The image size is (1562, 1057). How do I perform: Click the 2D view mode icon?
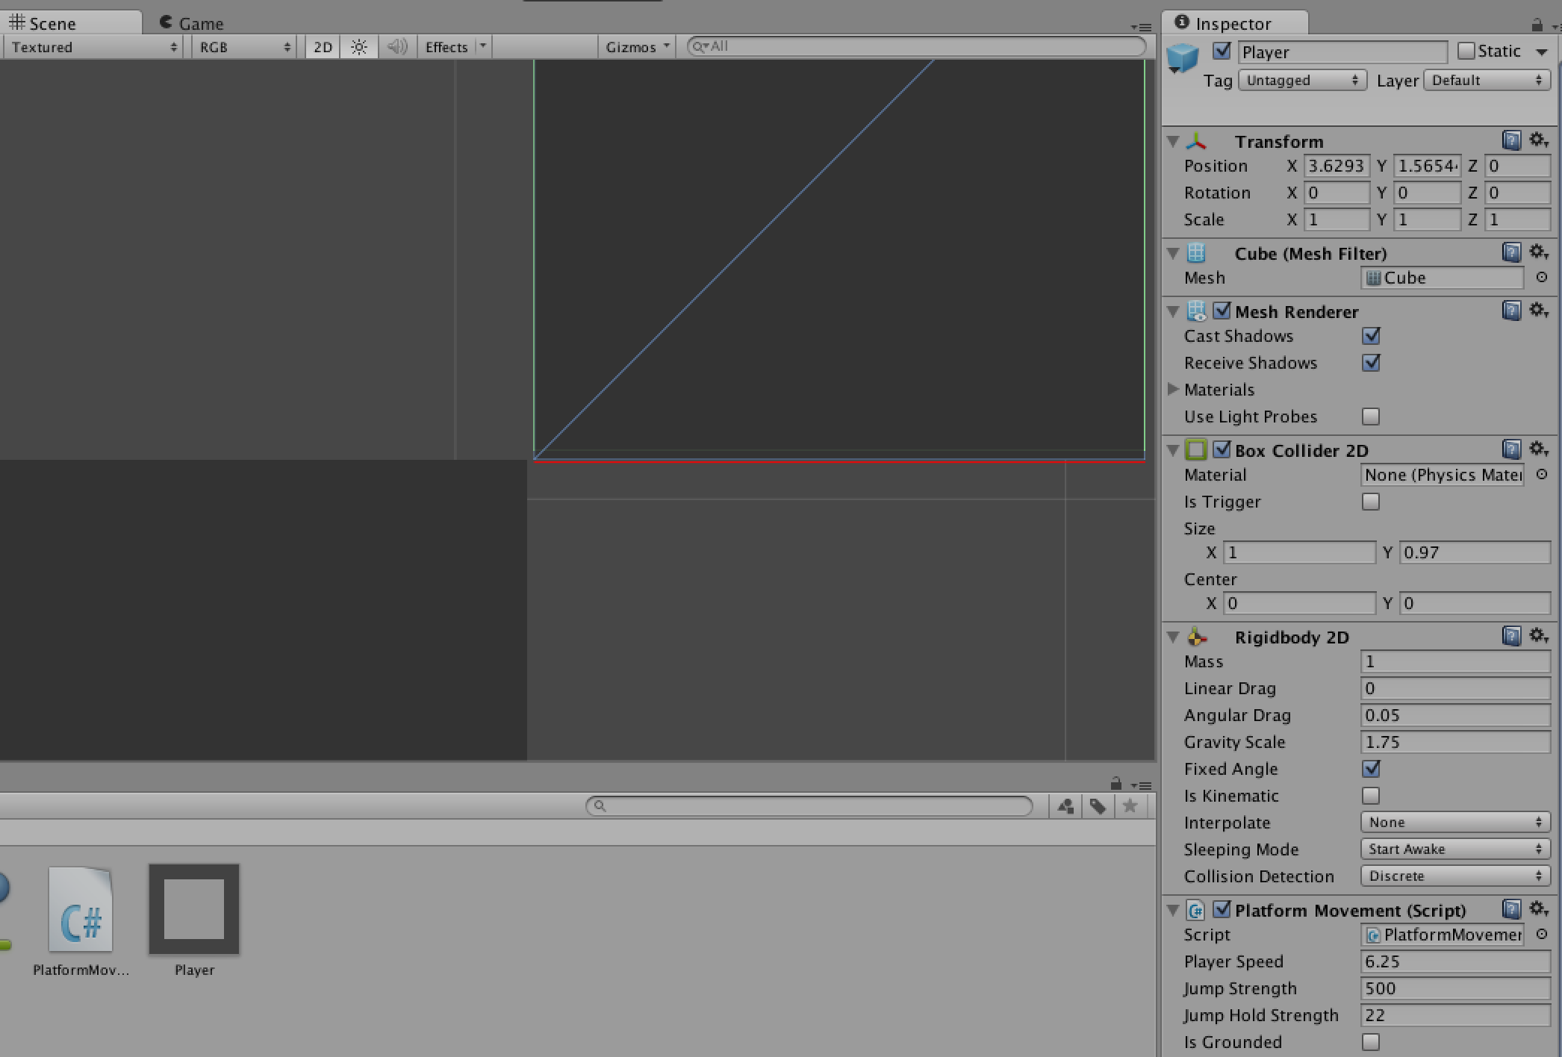point(323,46)
